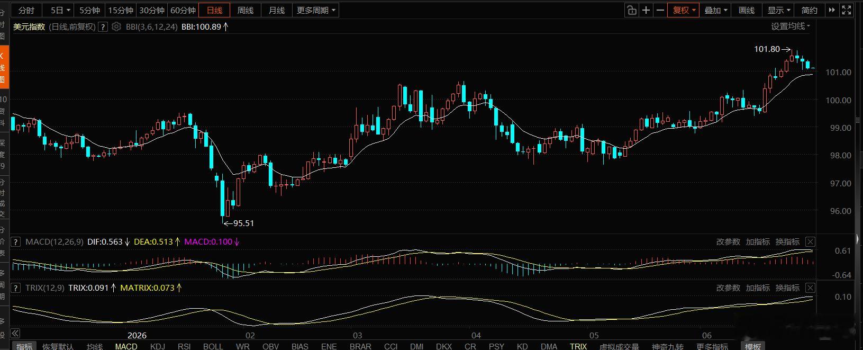Click 换指标 in the TRIX panel

pyautogui.click(x=787, y=288)
